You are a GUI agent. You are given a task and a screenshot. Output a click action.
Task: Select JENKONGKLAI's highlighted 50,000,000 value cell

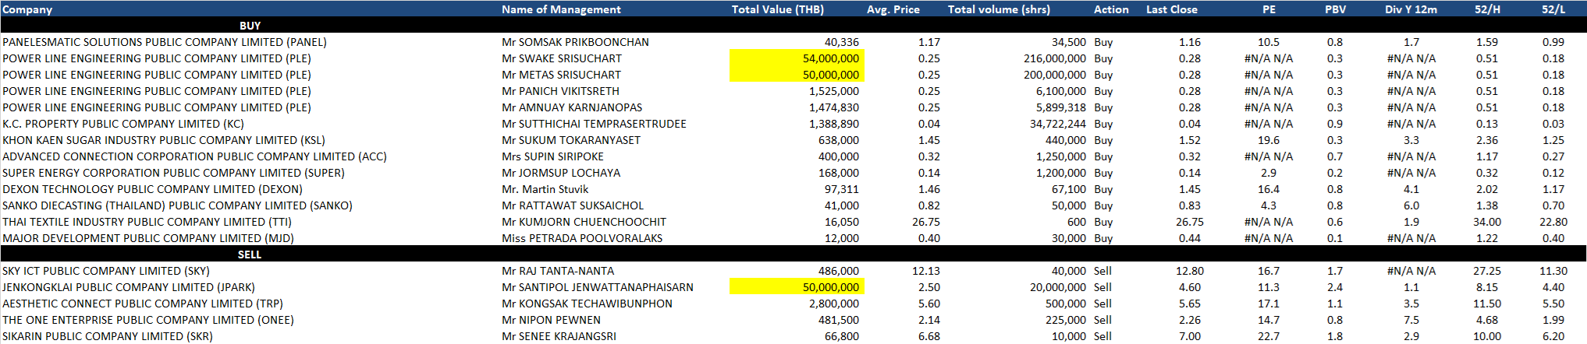point(797,287)
